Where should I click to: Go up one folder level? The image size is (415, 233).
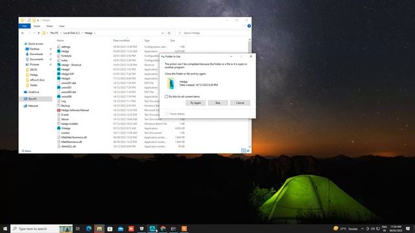coord(39,33)
